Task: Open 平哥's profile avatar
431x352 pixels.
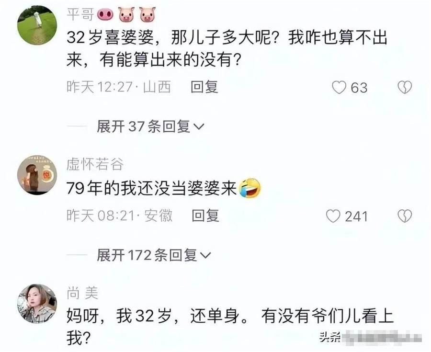Action: tap(37, 25)
